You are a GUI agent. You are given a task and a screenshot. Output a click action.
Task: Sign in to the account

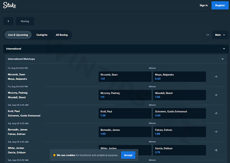tap(204, 5)
